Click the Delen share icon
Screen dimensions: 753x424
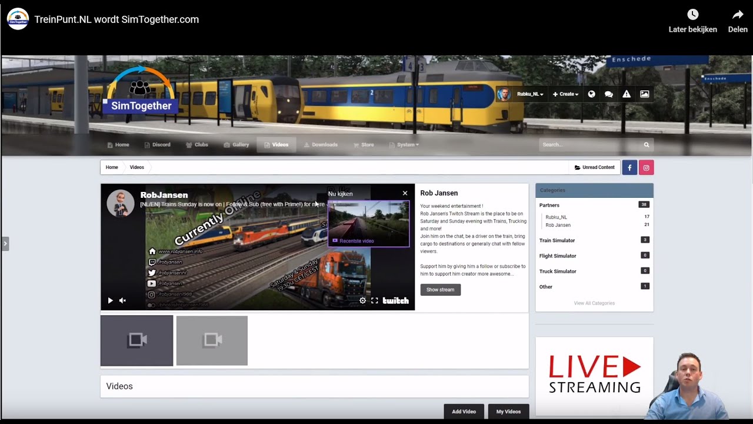tap(738, 15)
